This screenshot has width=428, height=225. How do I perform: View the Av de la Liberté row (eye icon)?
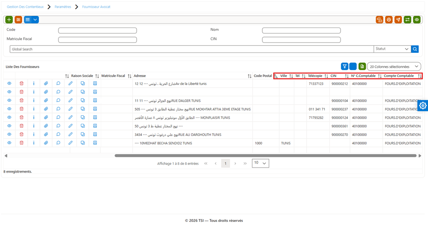coord(9,84)
